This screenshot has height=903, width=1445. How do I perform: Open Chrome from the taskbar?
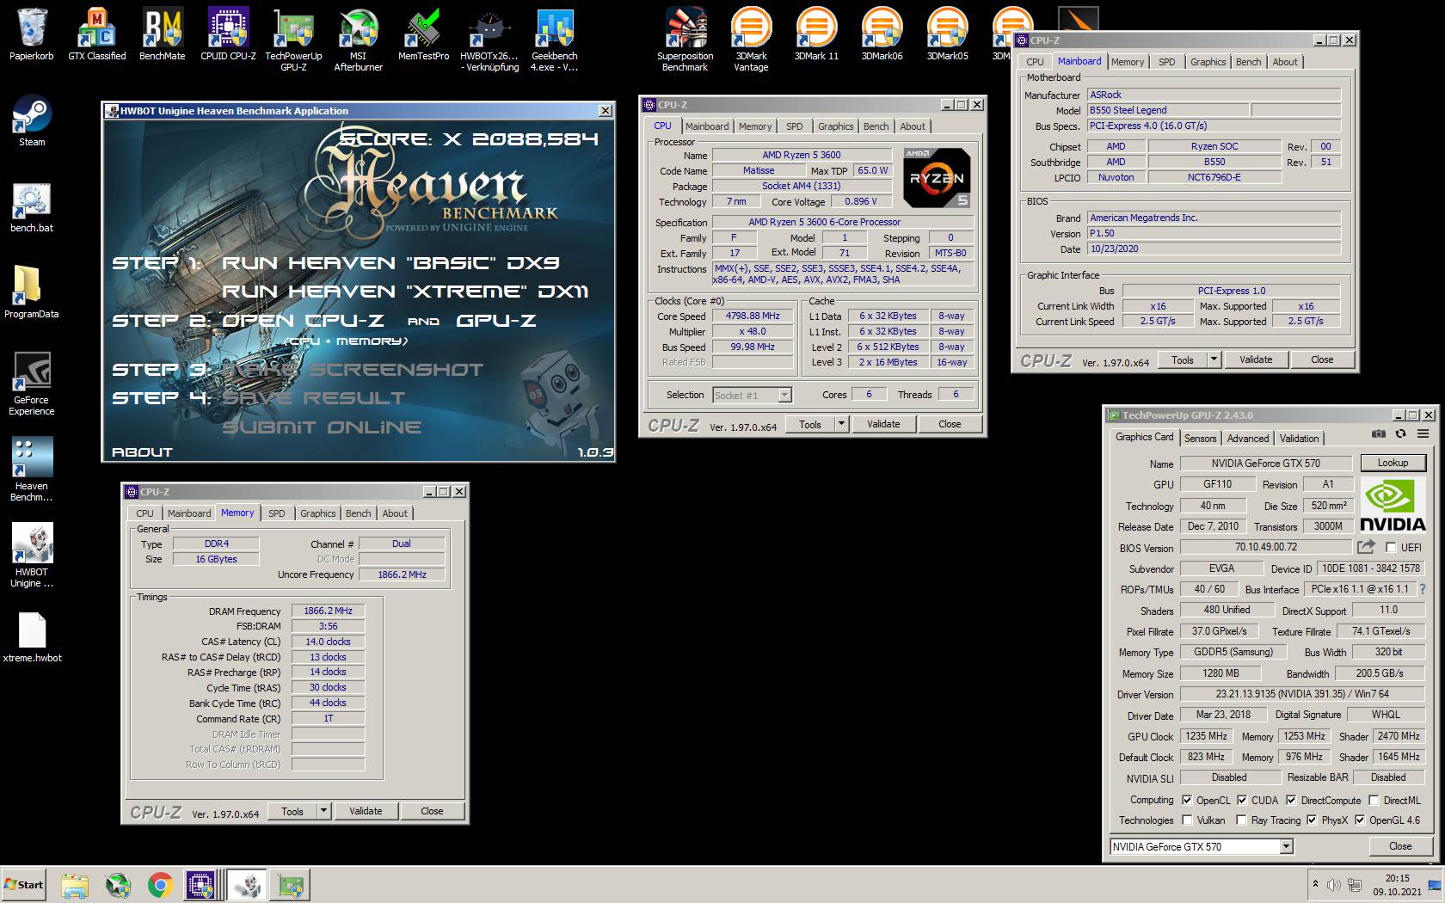coord(160,885)
